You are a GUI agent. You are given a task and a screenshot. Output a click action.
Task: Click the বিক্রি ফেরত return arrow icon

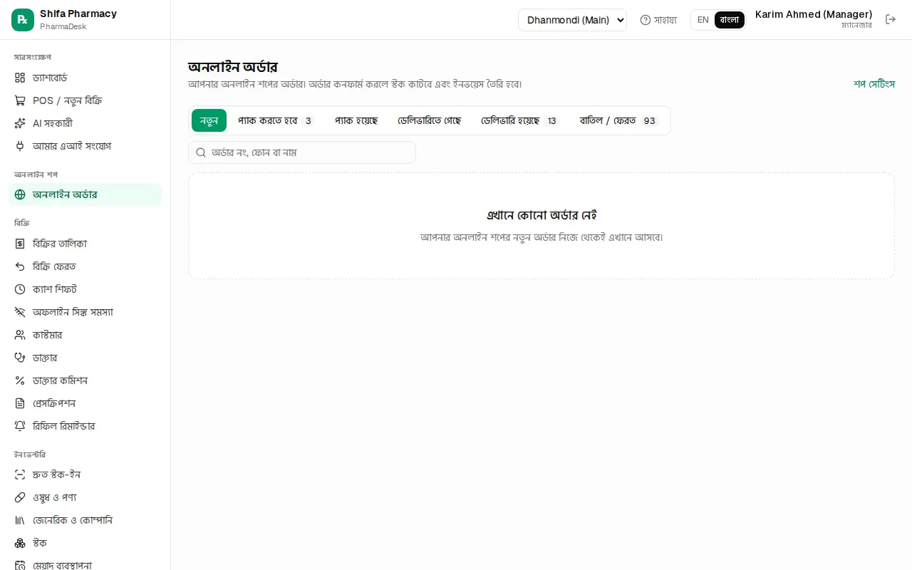(20, 266)
